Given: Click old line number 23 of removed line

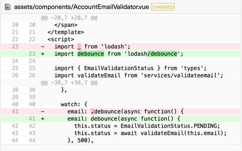Looking at the screenshot, I should (x=15, y=46).
